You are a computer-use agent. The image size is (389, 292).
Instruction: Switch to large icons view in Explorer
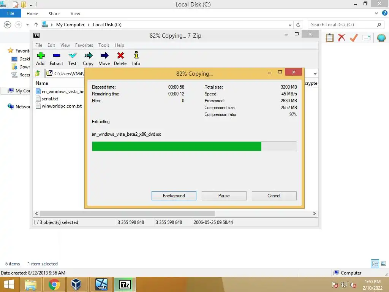383,263
